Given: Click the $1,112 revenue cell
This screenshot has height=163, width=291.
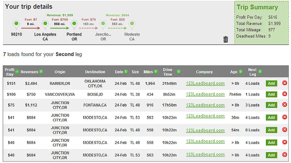Looking at the screenshot, I should [31, 105].
